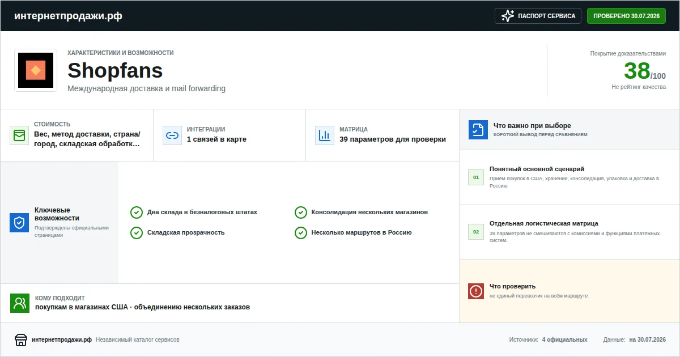Click the покупкам в магазинах США text
The width and height of the screenshot is (680, 357).
point(82,307)
